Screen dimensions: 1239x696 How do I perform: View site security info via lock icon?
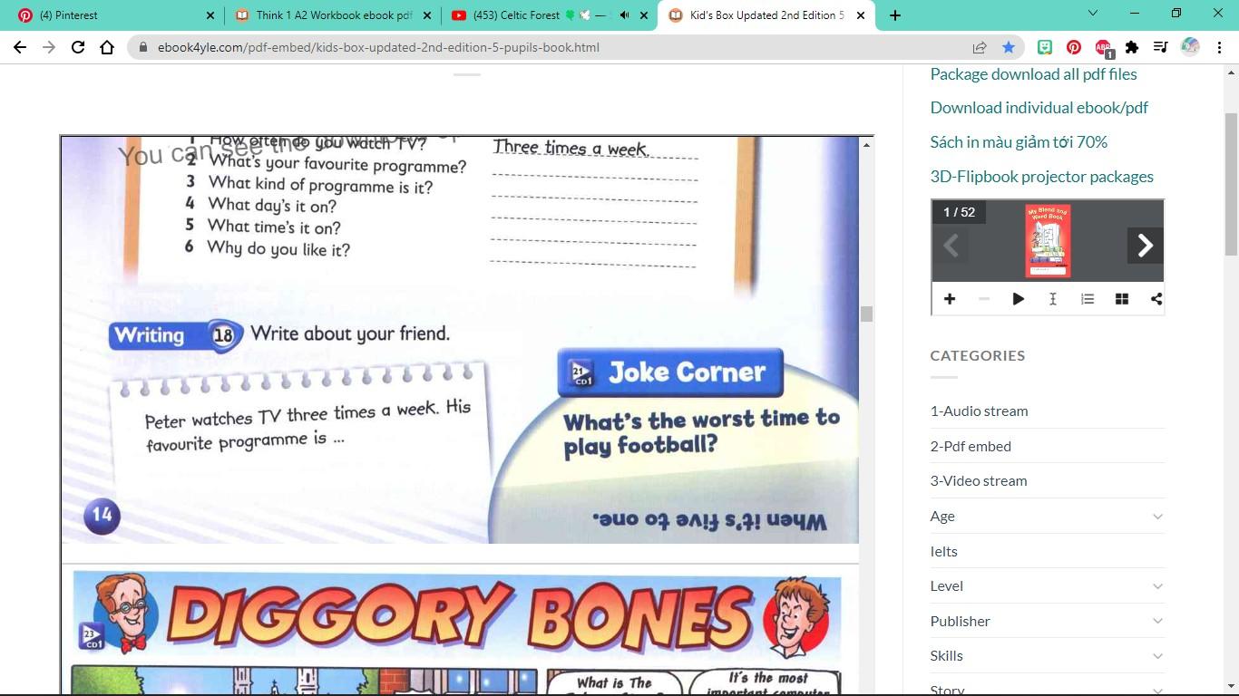(x=142, y=47)
